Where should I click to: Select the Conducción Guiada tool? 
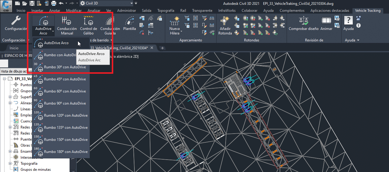click(x=110, y=25)
